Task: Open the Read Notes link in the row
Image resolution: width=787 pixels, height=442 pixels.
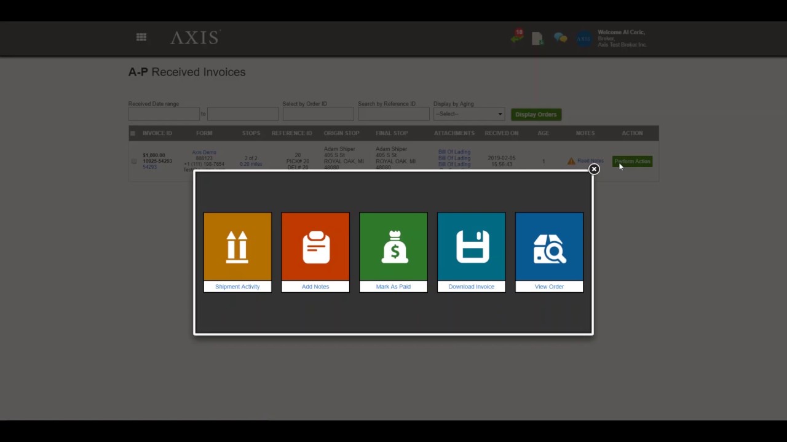Action: coord(590,161)
